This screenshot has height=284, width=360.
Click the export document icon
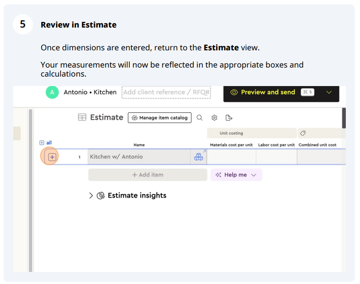[229, 118]
